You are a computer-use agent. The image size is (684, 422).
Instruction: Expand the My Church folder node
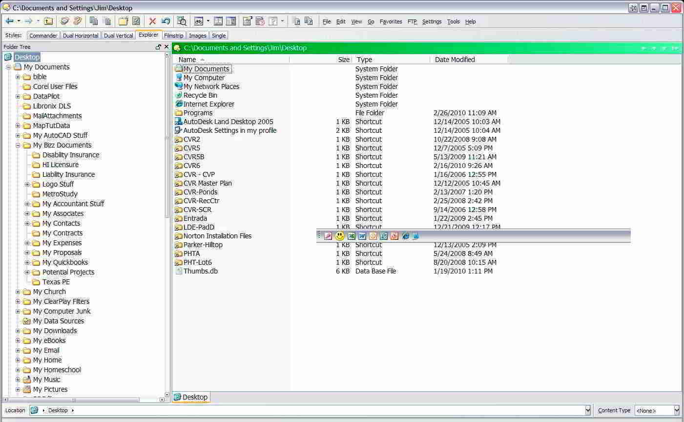[x=18, y=292]
